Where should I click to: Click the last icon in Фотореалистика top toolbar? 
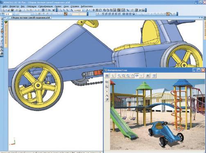(154, 76)
